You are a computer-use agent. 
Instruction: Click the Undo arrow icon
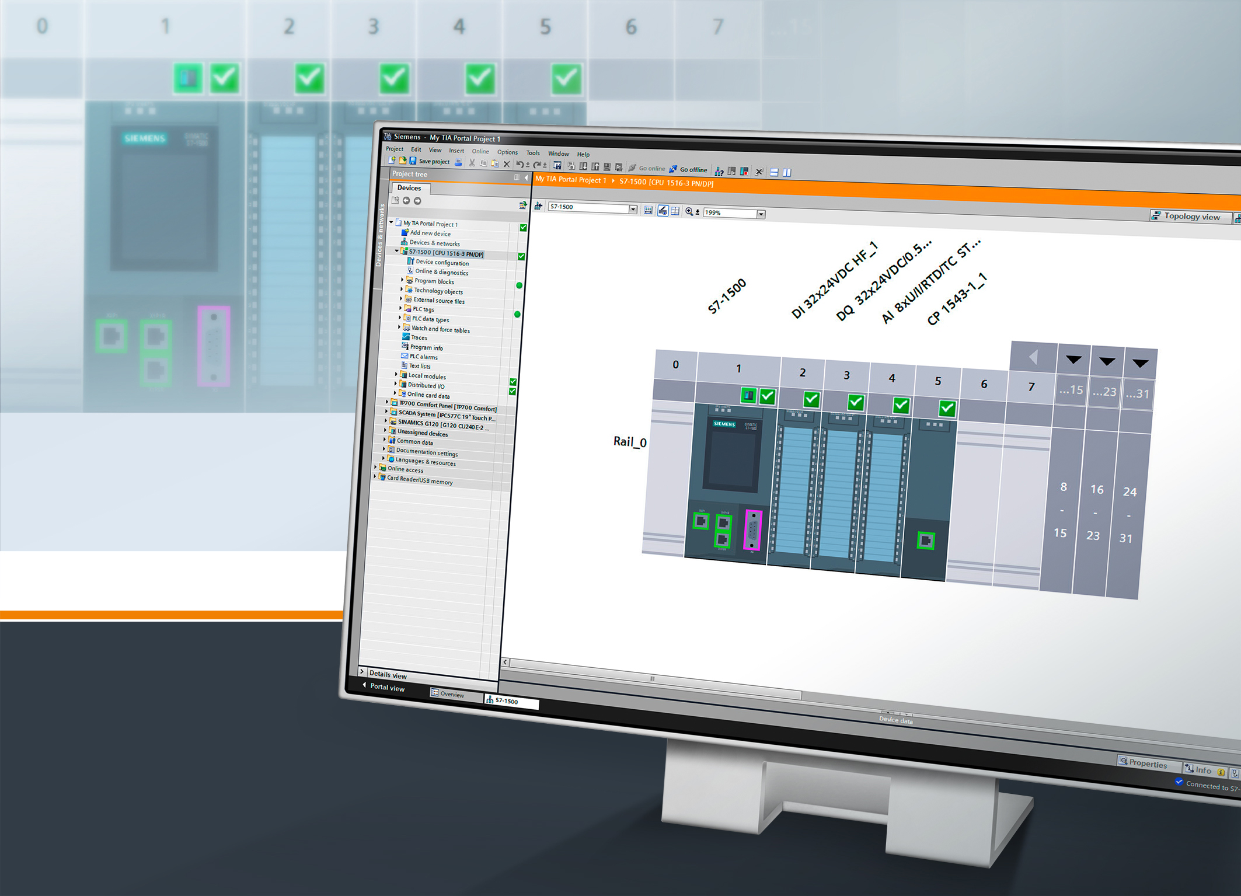[x=520, y=164]
